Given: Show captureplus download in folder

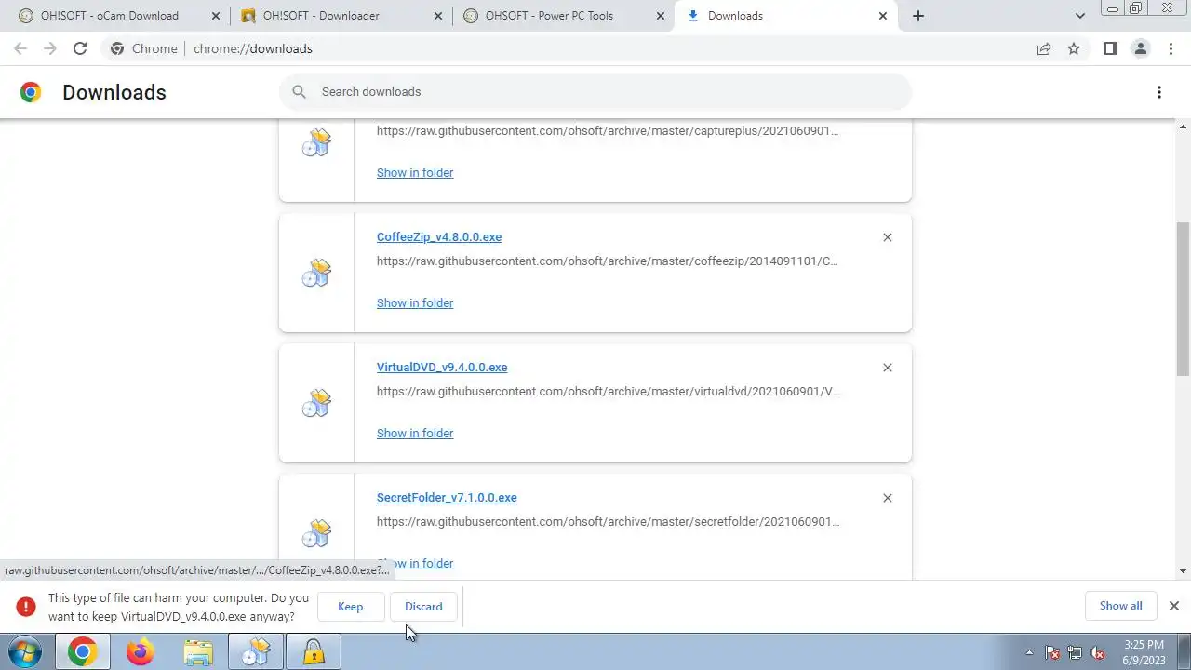Looking at the screenshot, I should 415,173.
